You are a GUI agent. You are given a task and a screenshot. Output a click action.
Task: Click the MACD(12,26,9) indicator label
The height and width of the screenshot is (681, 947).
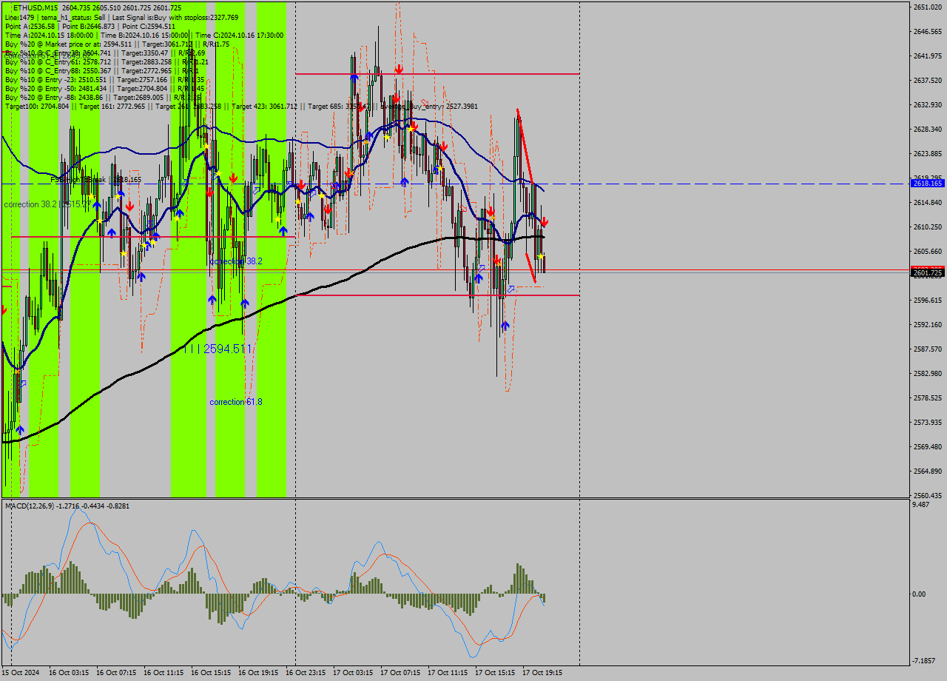click(67, 506)
